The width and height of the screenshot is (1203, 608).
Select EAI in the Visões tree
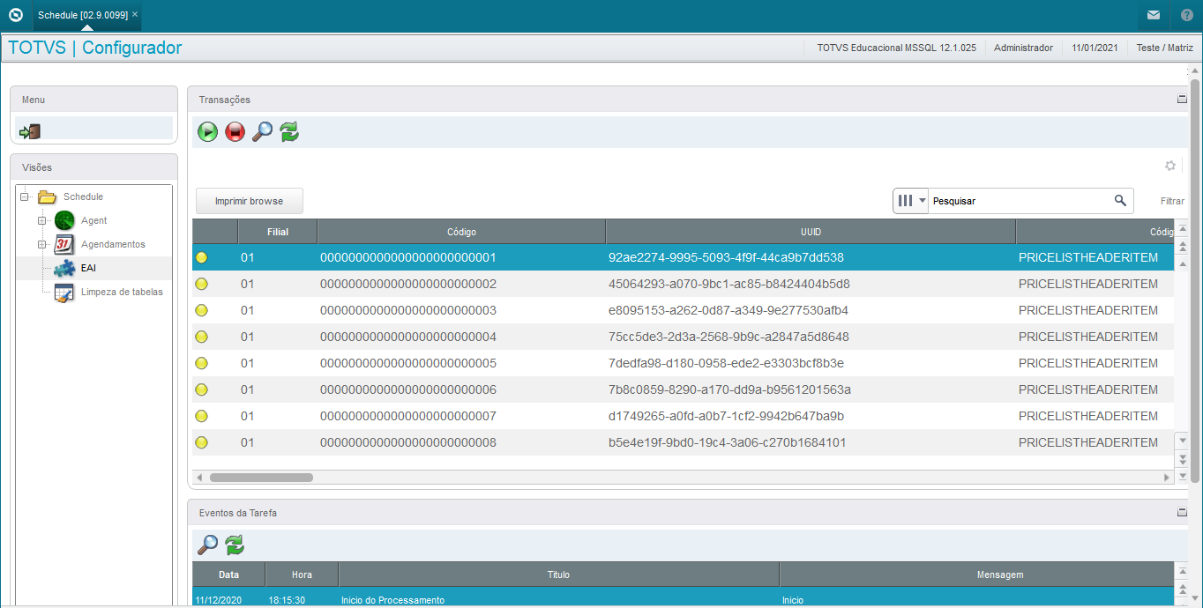(x=88, y=268)
